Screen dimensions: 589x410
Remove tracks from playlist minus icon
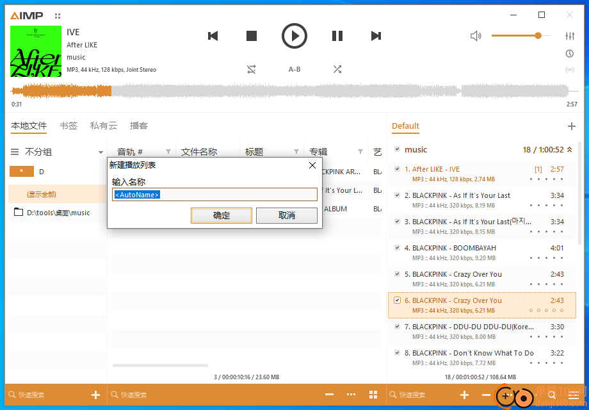pyautogui.click(x=486, y=395)
